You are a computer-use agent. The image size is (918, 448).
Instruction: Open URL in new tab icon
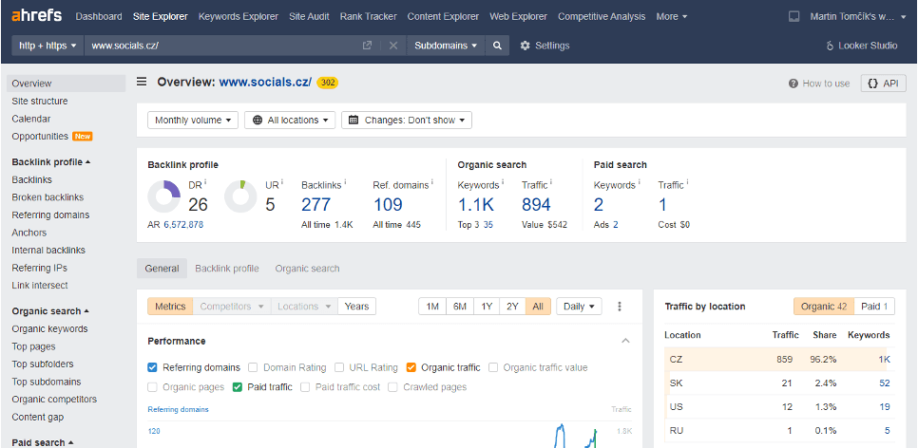coord(367,45)
